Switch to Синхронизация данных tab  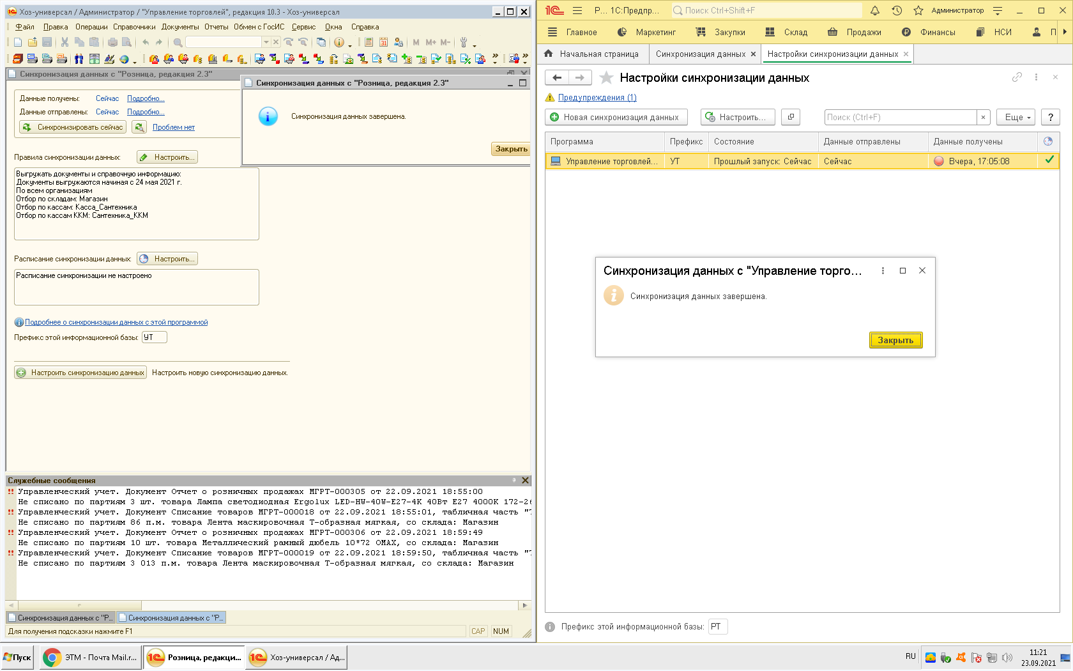(700, 54)
